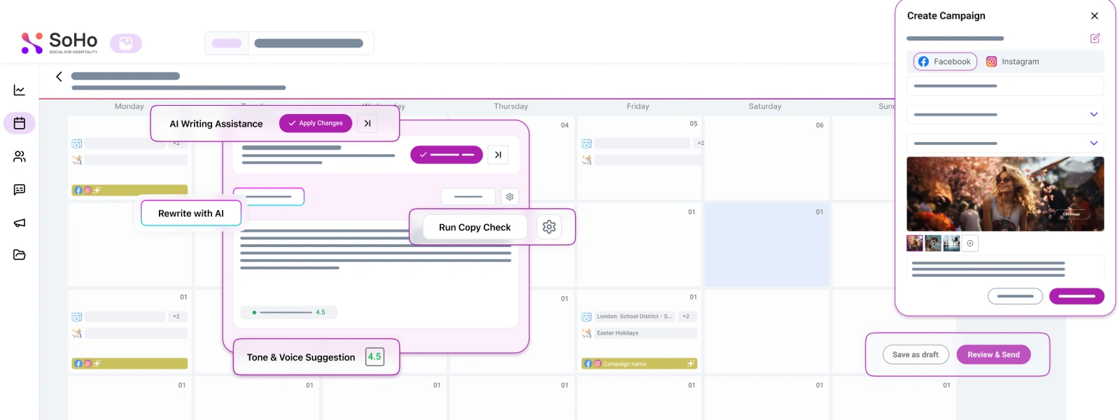Click Facebook icon on Monday top campaign bar
Viewport: 1120px width, 420px height.
pyautogui.click(x=78, y=190)
